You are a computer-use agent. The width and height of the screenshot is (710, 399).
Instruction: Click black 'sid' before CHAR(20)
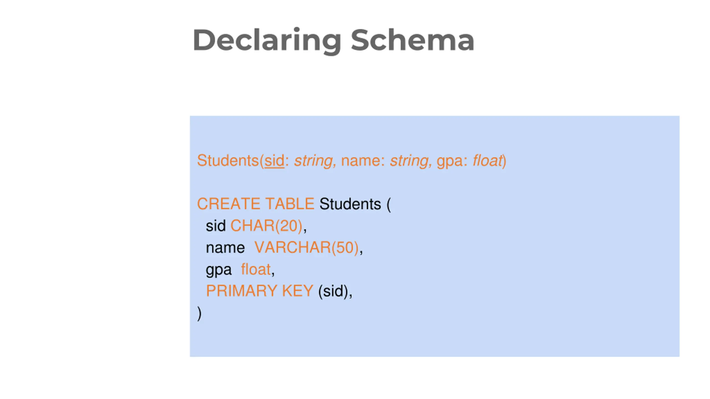click(x=215, y=226)
